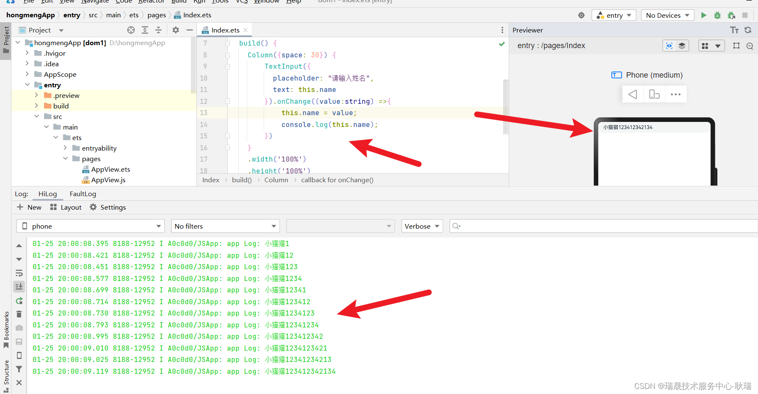Open the phone device dropdown in log
The width and height of the screenshot is (758, 394).
click(90, 226)
